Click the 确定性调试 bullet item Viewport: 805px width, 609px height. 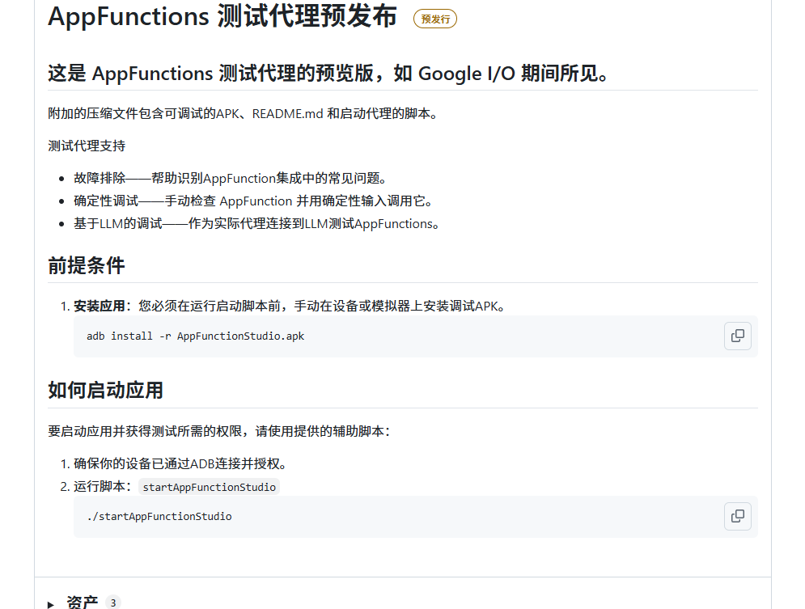[x=253, y=201]
